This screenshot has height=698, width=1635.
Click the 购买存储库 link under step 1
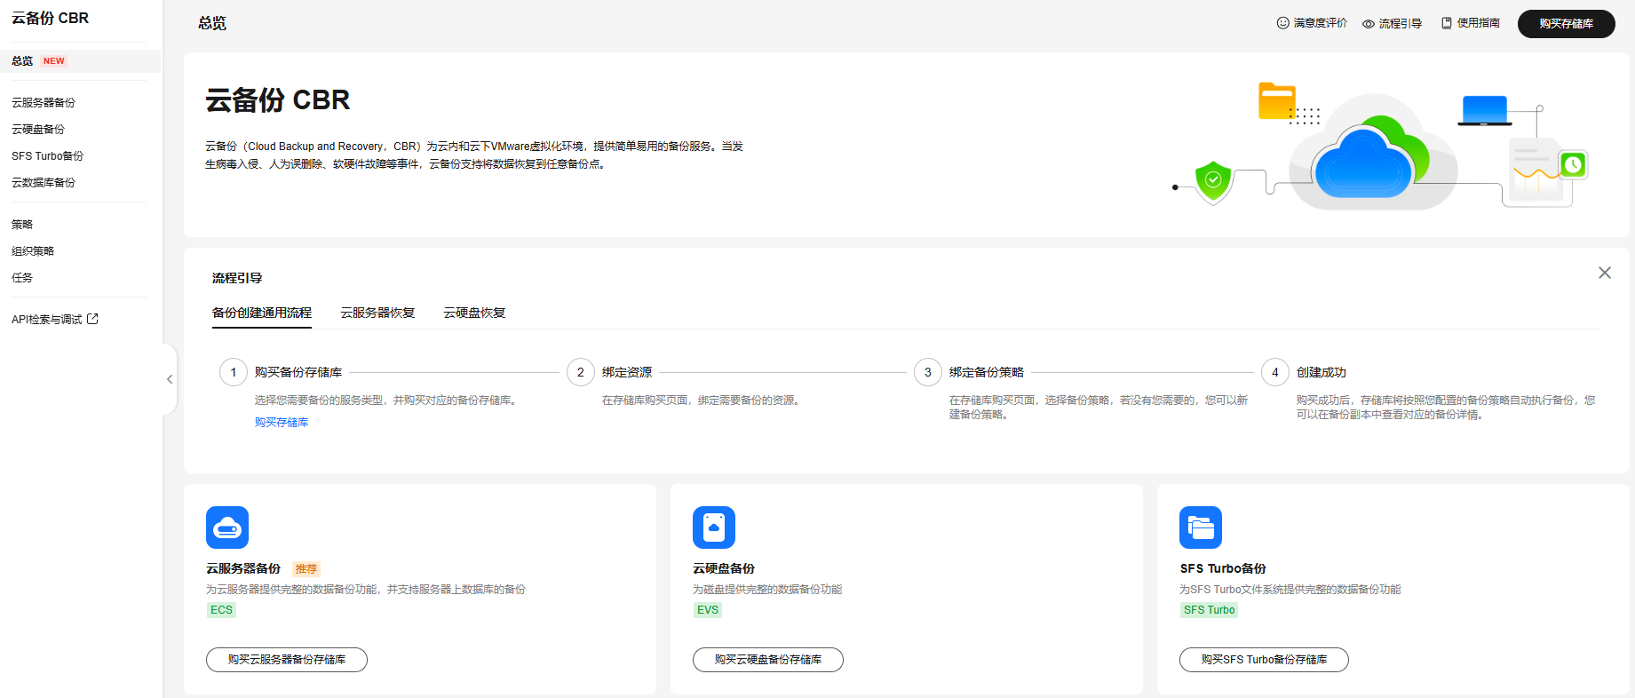coord(282,423)
